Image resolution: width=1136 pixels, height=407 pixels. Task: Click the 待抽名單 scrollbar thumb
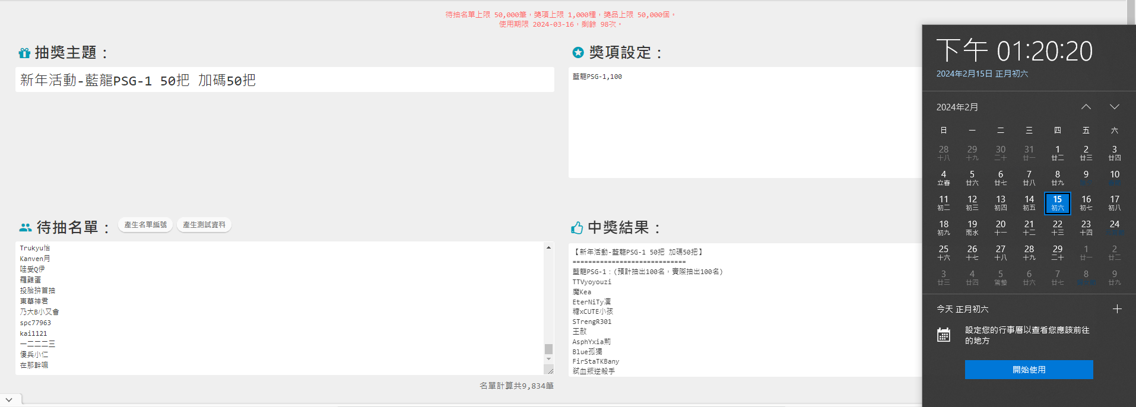[549, 349]
